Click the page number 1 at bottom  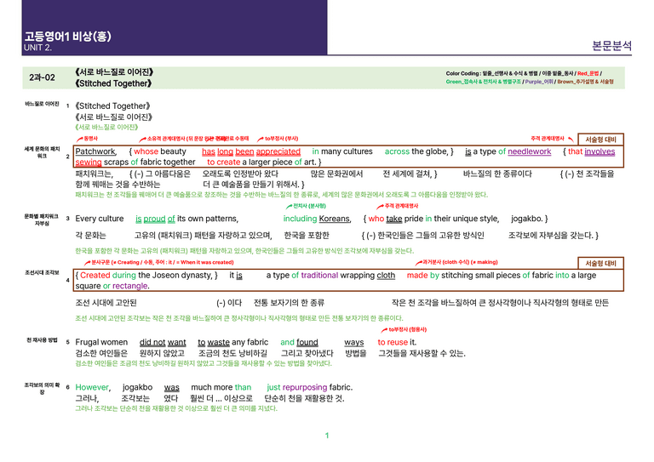click(327, 436)
